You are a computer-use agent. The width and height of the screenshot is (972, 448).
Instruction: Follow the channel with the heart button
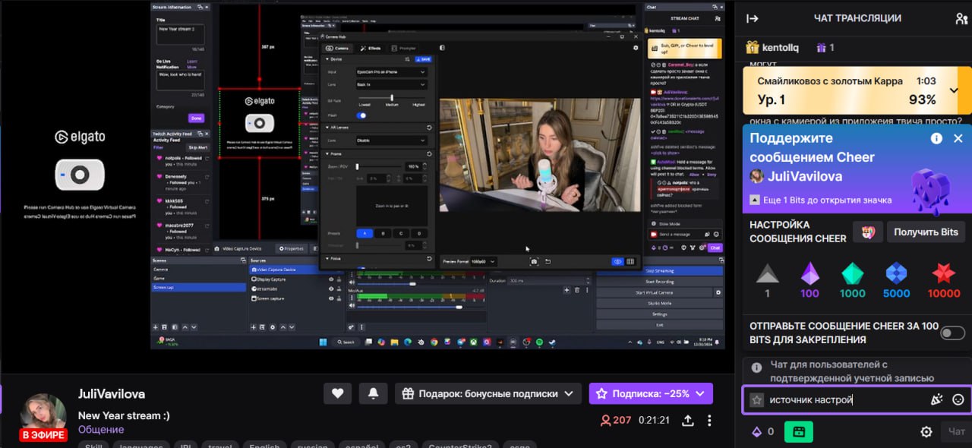pos(337,393)
